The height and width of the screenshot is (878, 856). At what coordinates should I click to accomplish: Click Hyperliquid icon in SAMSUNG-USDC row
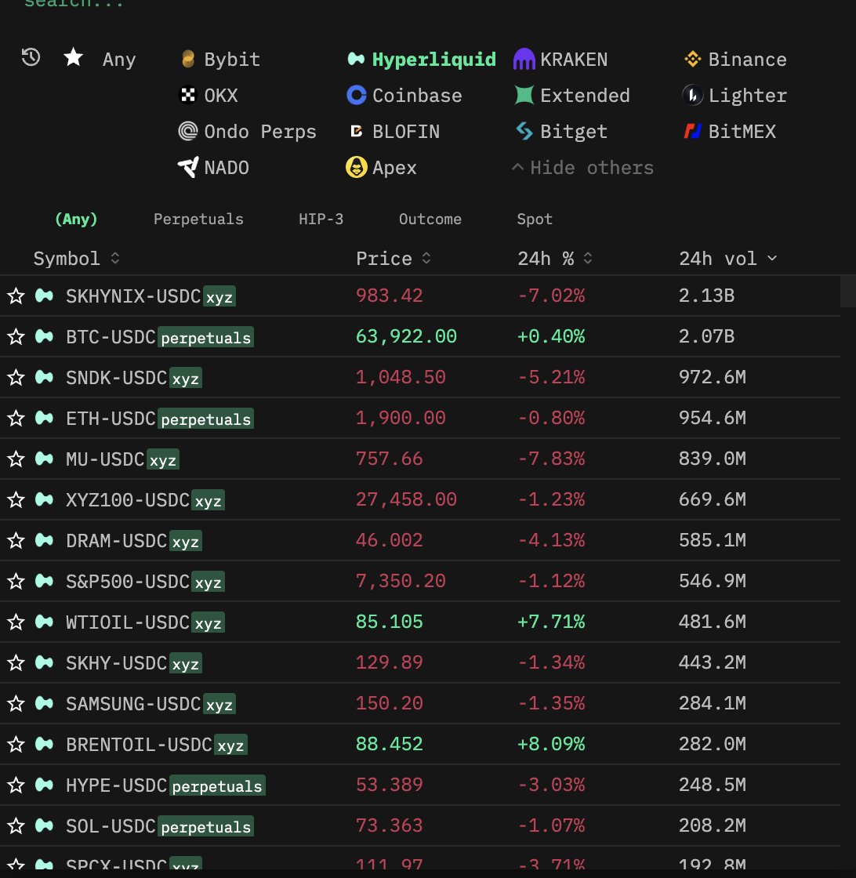(44, 703)
